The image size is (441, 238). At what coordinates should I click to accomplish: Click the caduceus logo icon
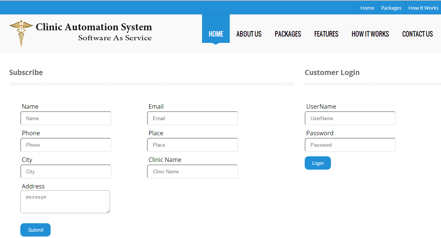pos(21,33)
